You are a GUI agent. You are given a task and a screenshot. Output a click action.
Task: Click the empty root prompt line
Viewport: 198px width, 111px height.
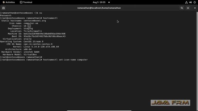[21, 57]
